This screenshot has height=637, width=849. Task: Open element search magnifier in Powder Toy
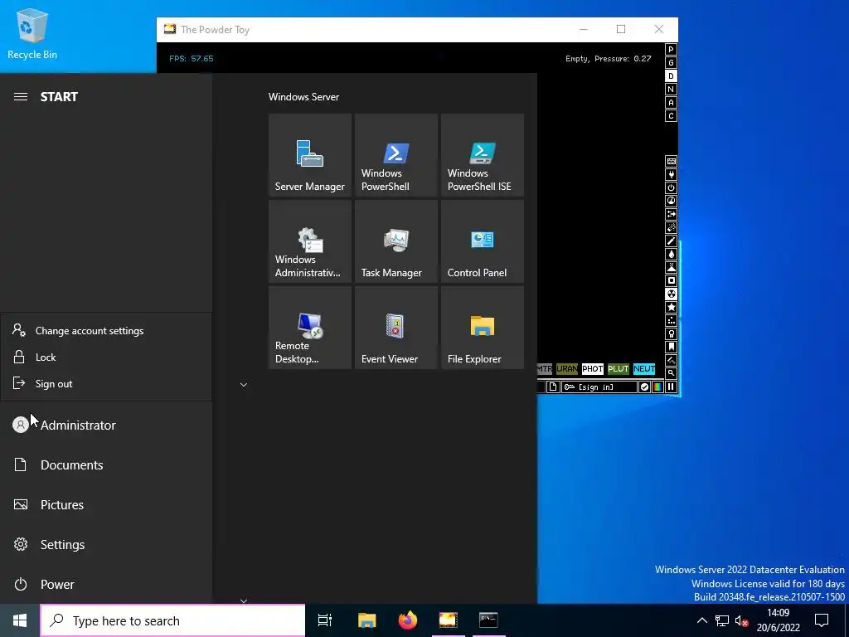(x=671, y=373)
